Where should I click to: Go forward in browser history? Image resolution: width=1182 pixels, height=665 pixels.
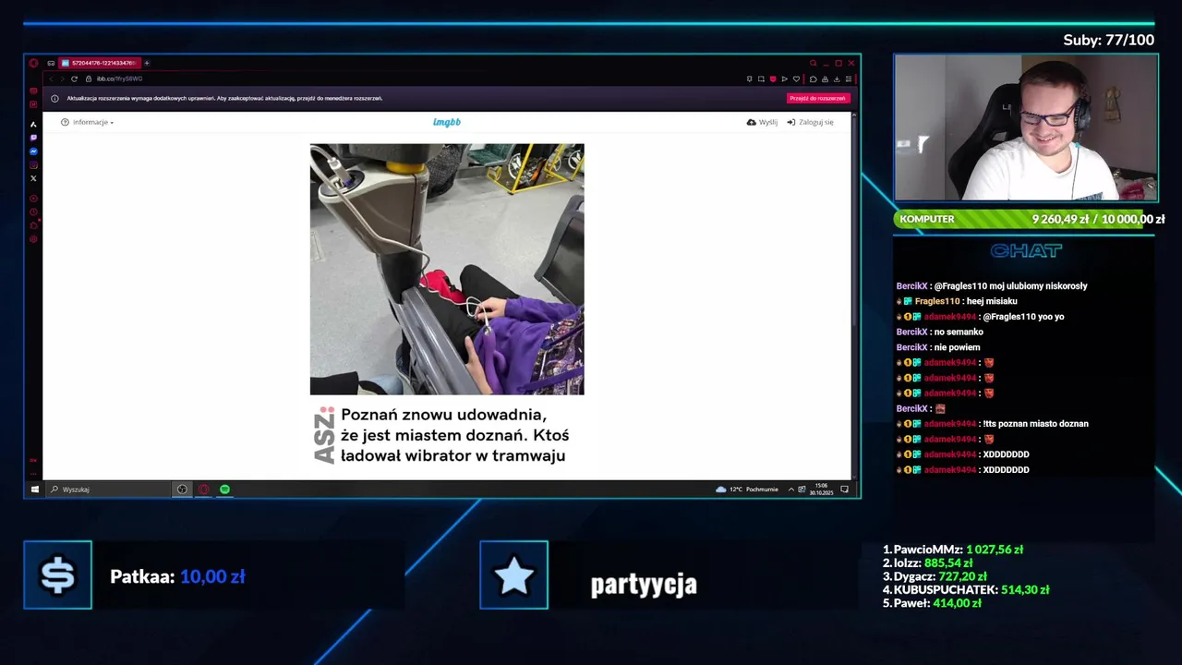click(62, 79)
